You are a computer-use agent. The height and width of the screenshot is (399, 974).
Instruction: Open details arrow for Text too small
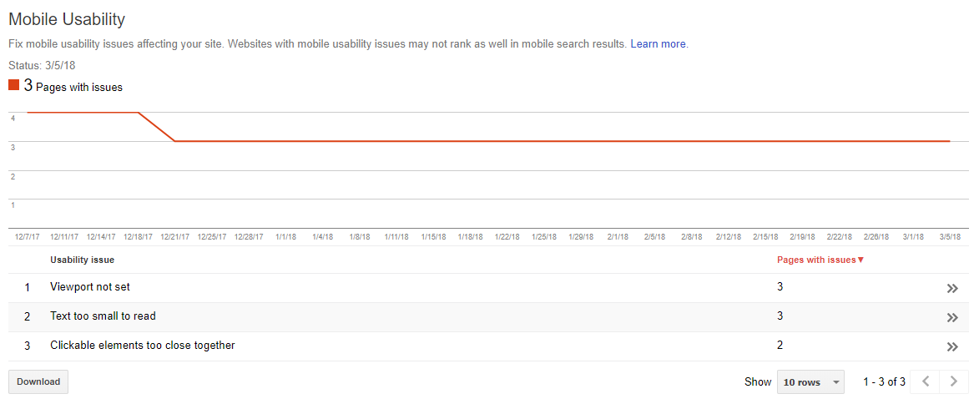click(x=951, y=317)
